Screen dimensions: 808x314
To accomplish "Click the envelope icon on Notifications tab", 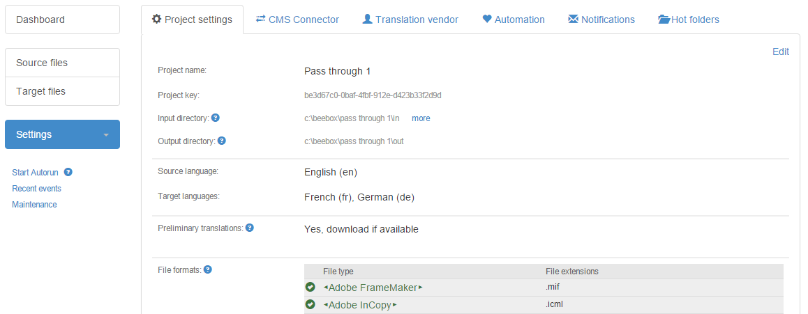I will point(573,19).
